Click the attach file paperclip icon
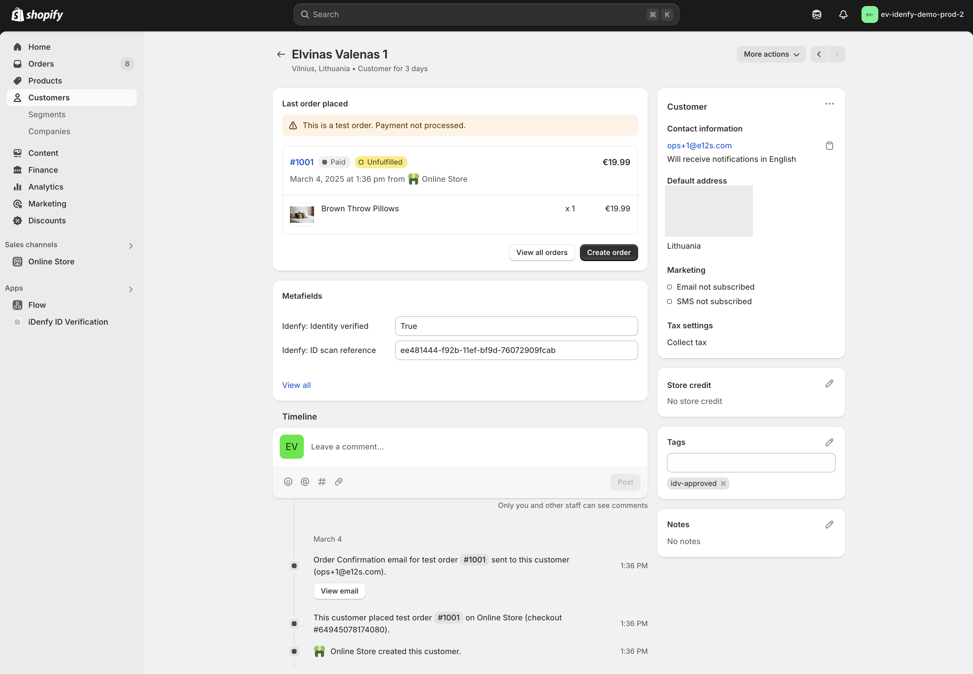The image size is (973, 674). (339, 482)
